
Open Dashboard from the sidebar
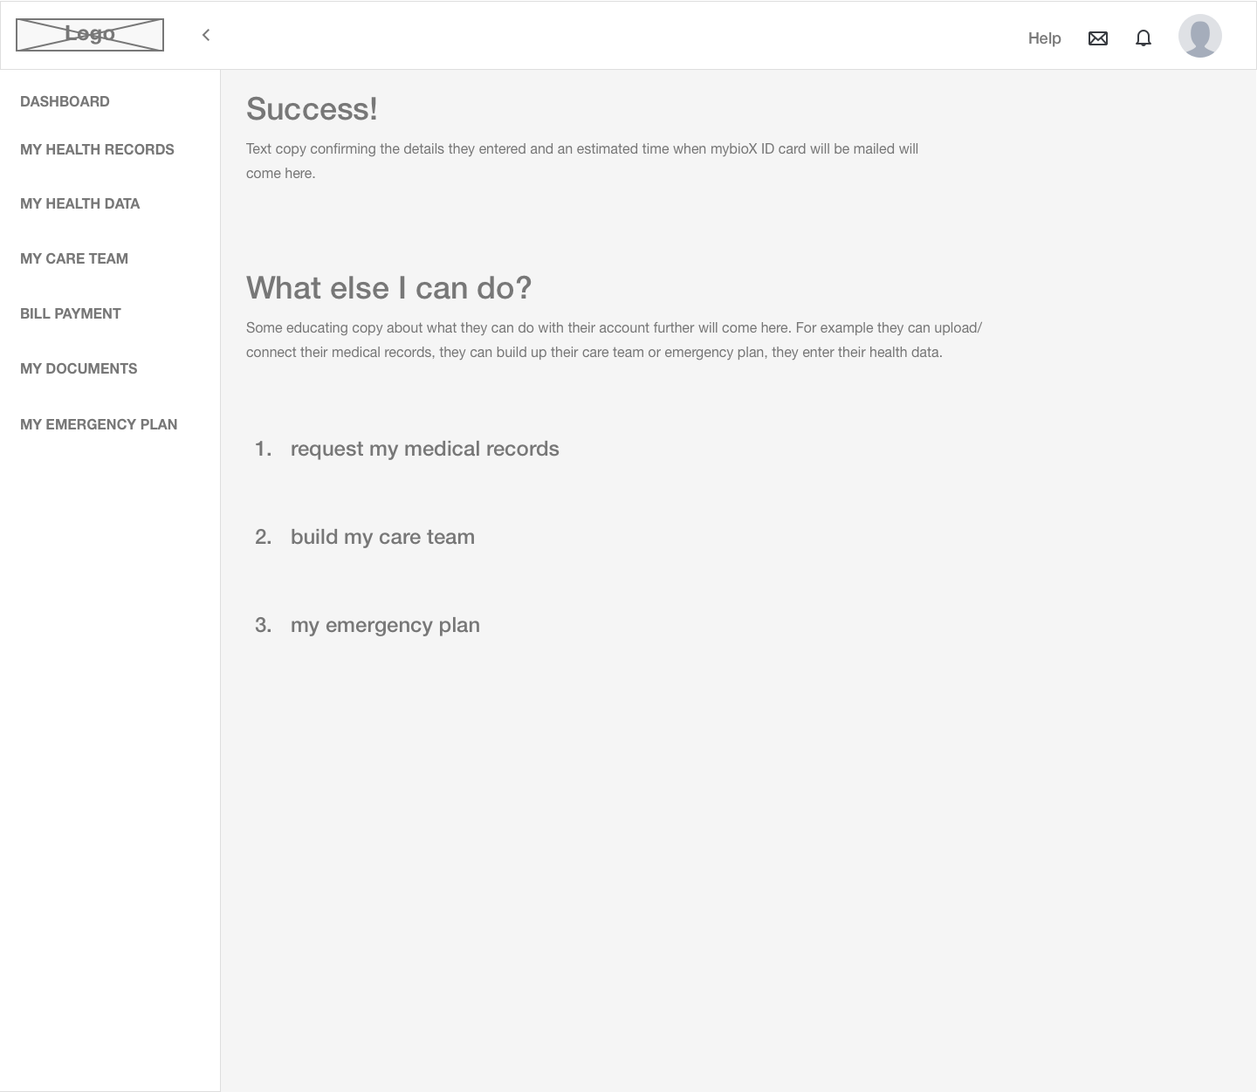coord(65,101)
